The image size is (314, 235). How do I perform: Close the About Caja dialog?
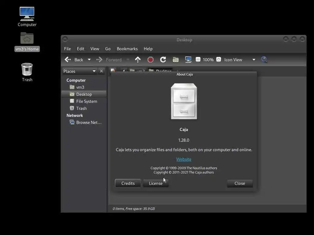coord(240,183)
